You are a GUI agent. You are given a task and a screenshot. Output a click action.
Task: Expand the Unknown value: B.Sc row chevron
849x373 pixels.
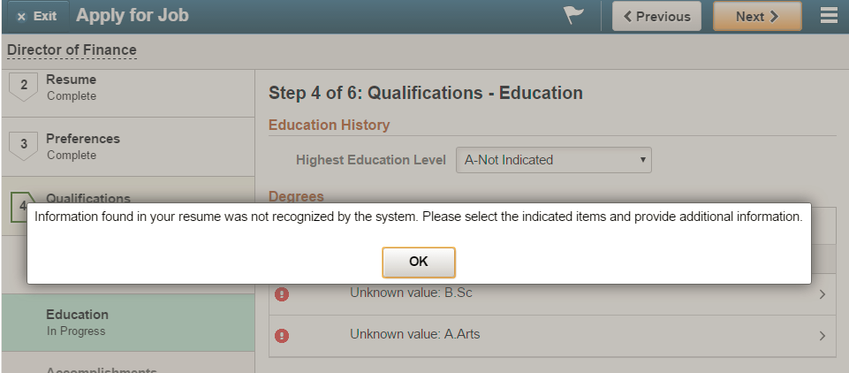click(822, 294)
